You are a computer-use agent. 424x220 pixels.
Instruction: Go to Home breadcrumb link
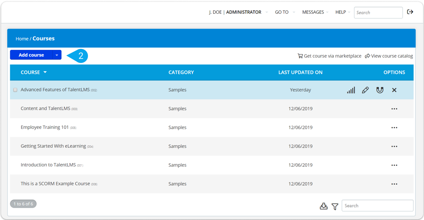coord(22,39)
